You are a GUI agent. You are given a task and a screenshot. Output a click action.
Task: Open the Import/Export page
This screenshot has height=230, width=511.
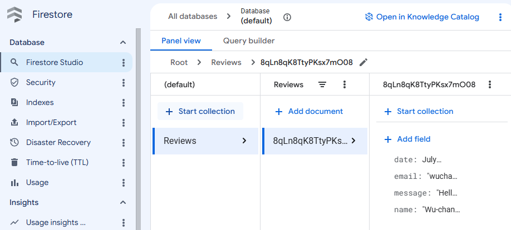point(51,123)
